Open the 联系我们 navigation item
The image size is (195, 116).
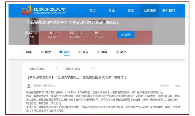coord(169,11)
